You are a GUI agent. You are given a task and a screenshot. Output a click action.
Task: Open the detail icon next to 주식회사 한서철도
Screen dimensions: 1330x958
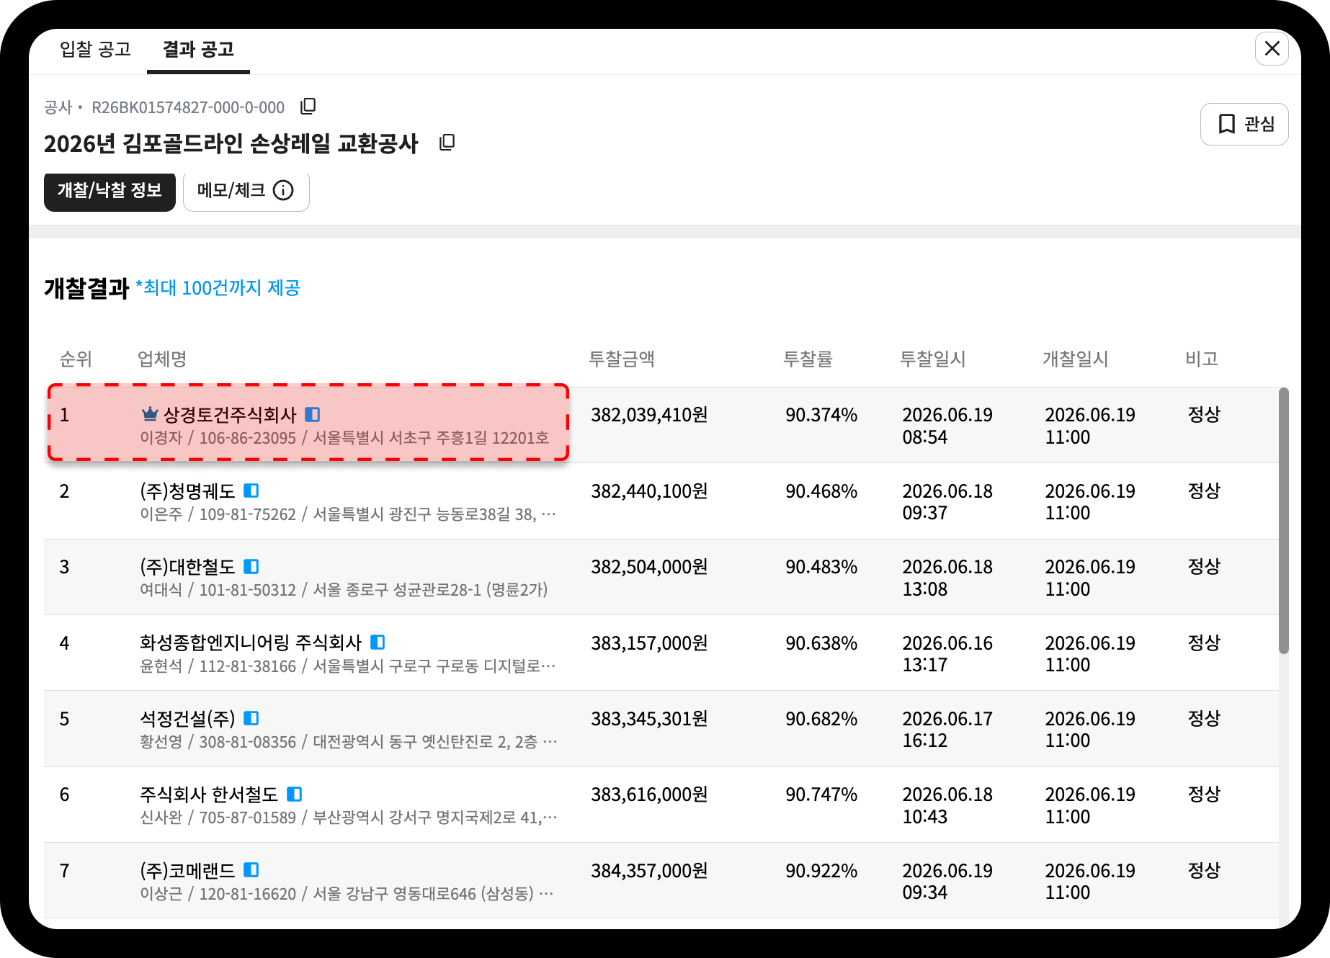(295, 794)
